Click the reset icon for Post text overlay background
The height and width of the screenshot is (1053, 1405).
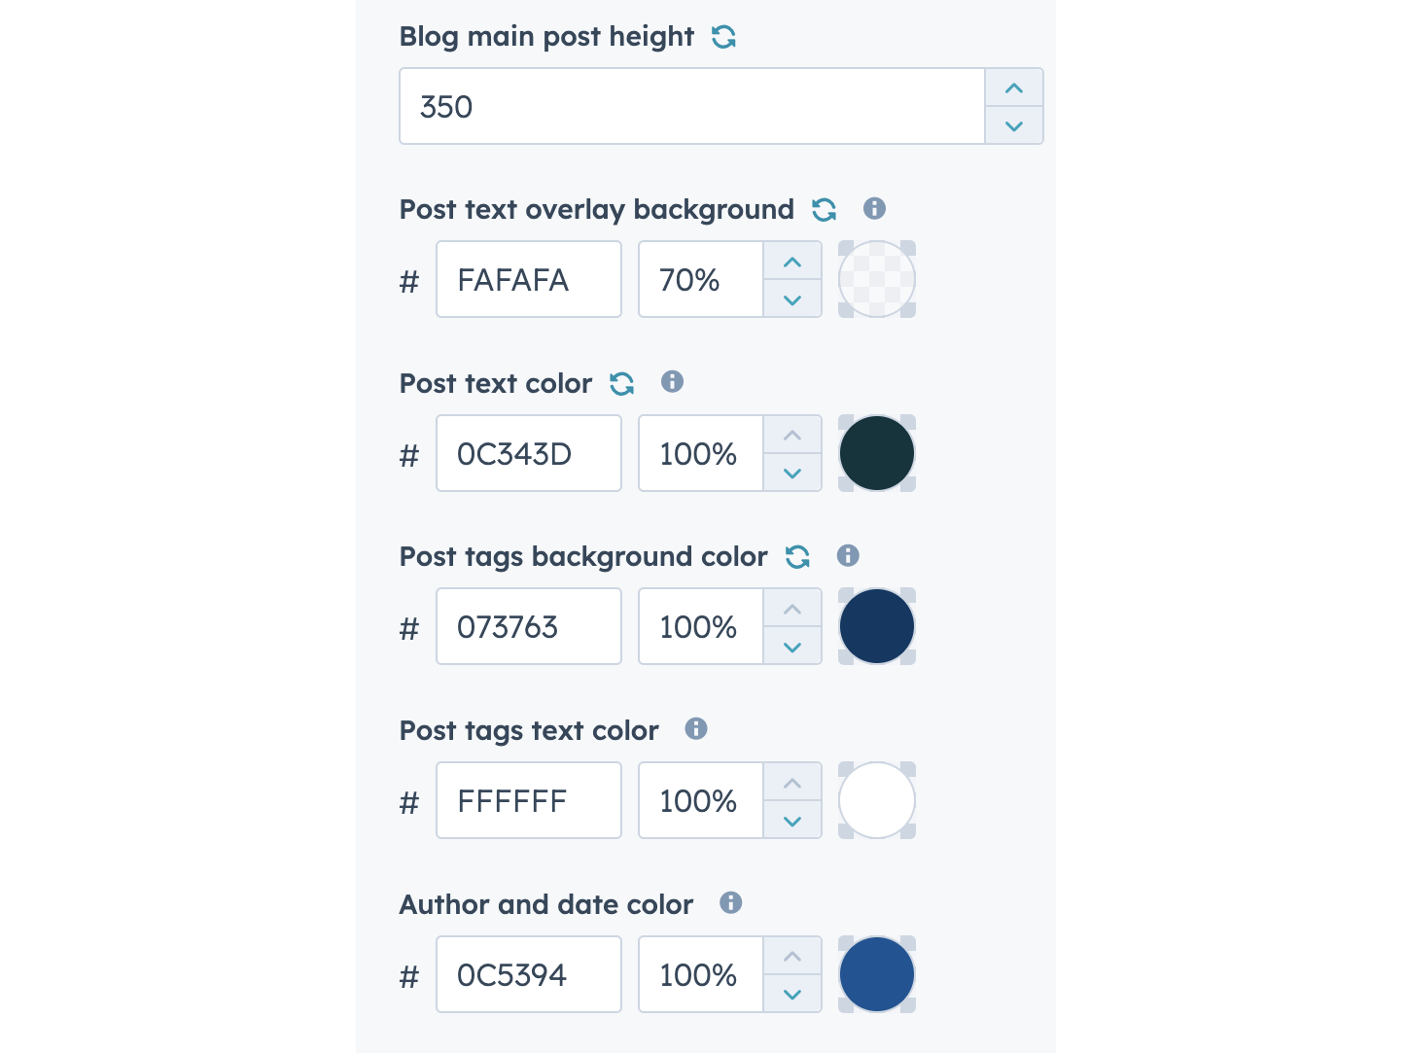pos(824,208)
